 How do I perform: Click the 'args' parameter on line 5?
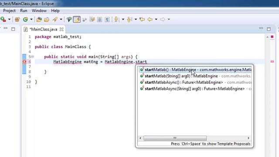tap(126, 57)
